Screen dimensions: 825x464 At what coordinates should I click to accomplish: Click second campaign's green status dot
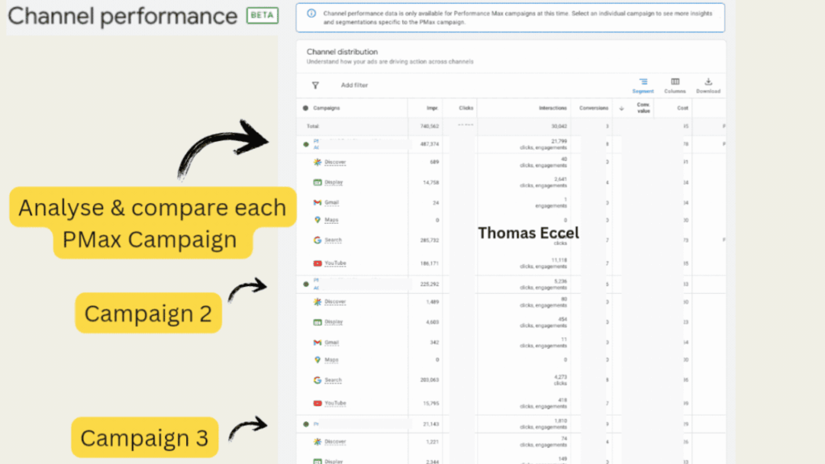(x=306, y=284)
